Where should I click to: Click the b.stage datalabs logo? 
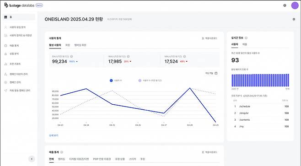tap(19, 5)
